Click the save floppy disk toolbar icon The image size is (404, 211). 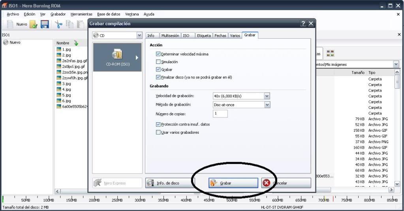[x=45, y=24]
